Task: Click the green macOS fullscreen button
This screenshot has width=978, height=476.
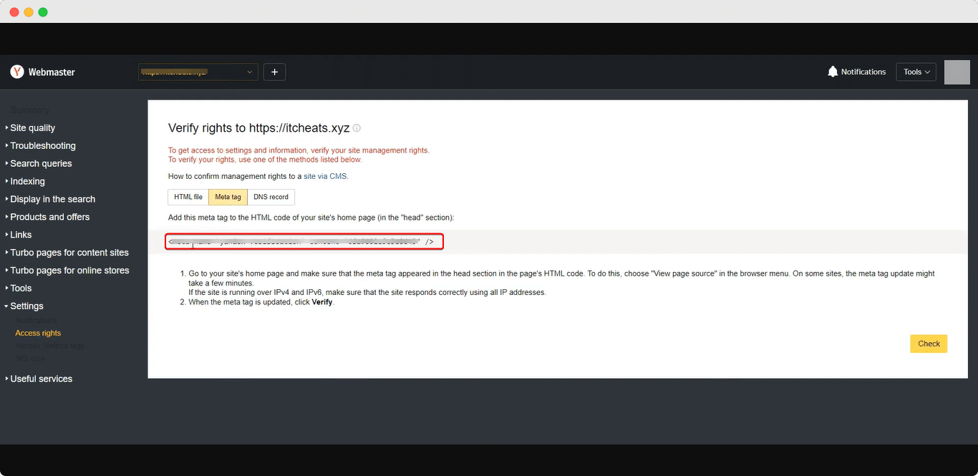Action: pyautogui.click(x=43, y=12)
